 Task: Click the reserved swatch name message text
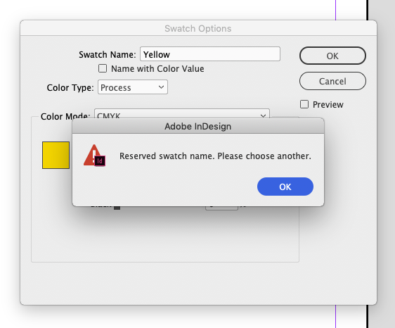point(215,156)
